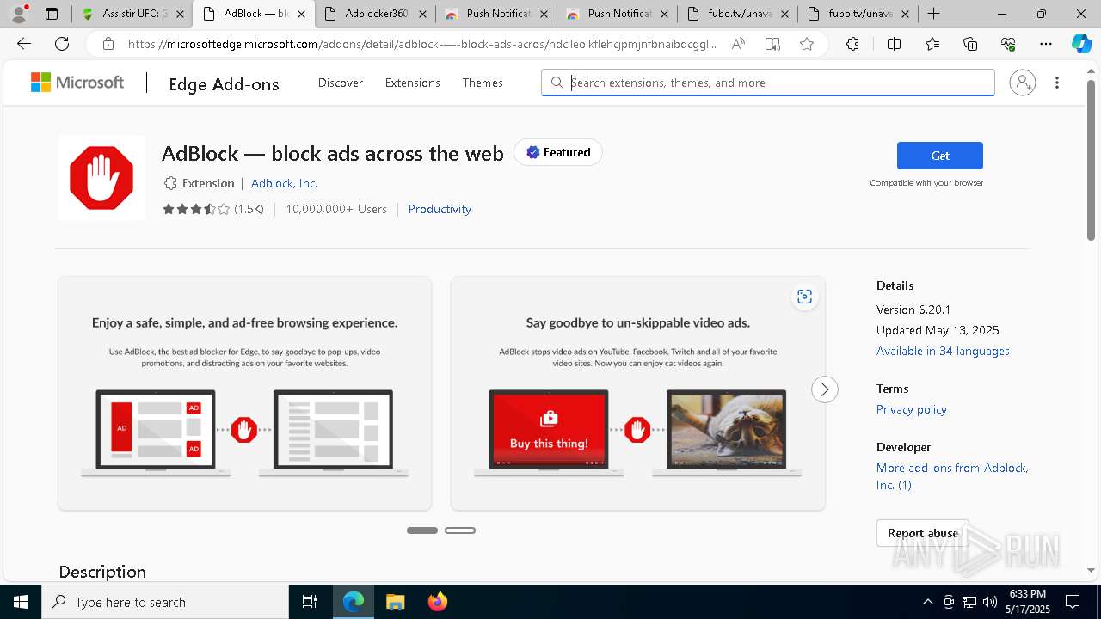
Task: Click the Report abuse button
Action: (x=923, y=533)
